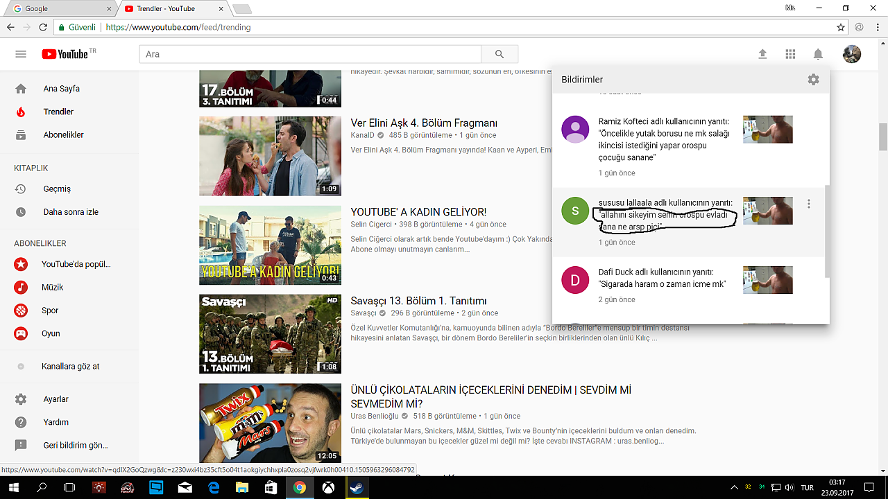Open Microsoft Edge from taskbar
Image resolution: width=888 pixels, height=499 pixels.
(214, 487)
